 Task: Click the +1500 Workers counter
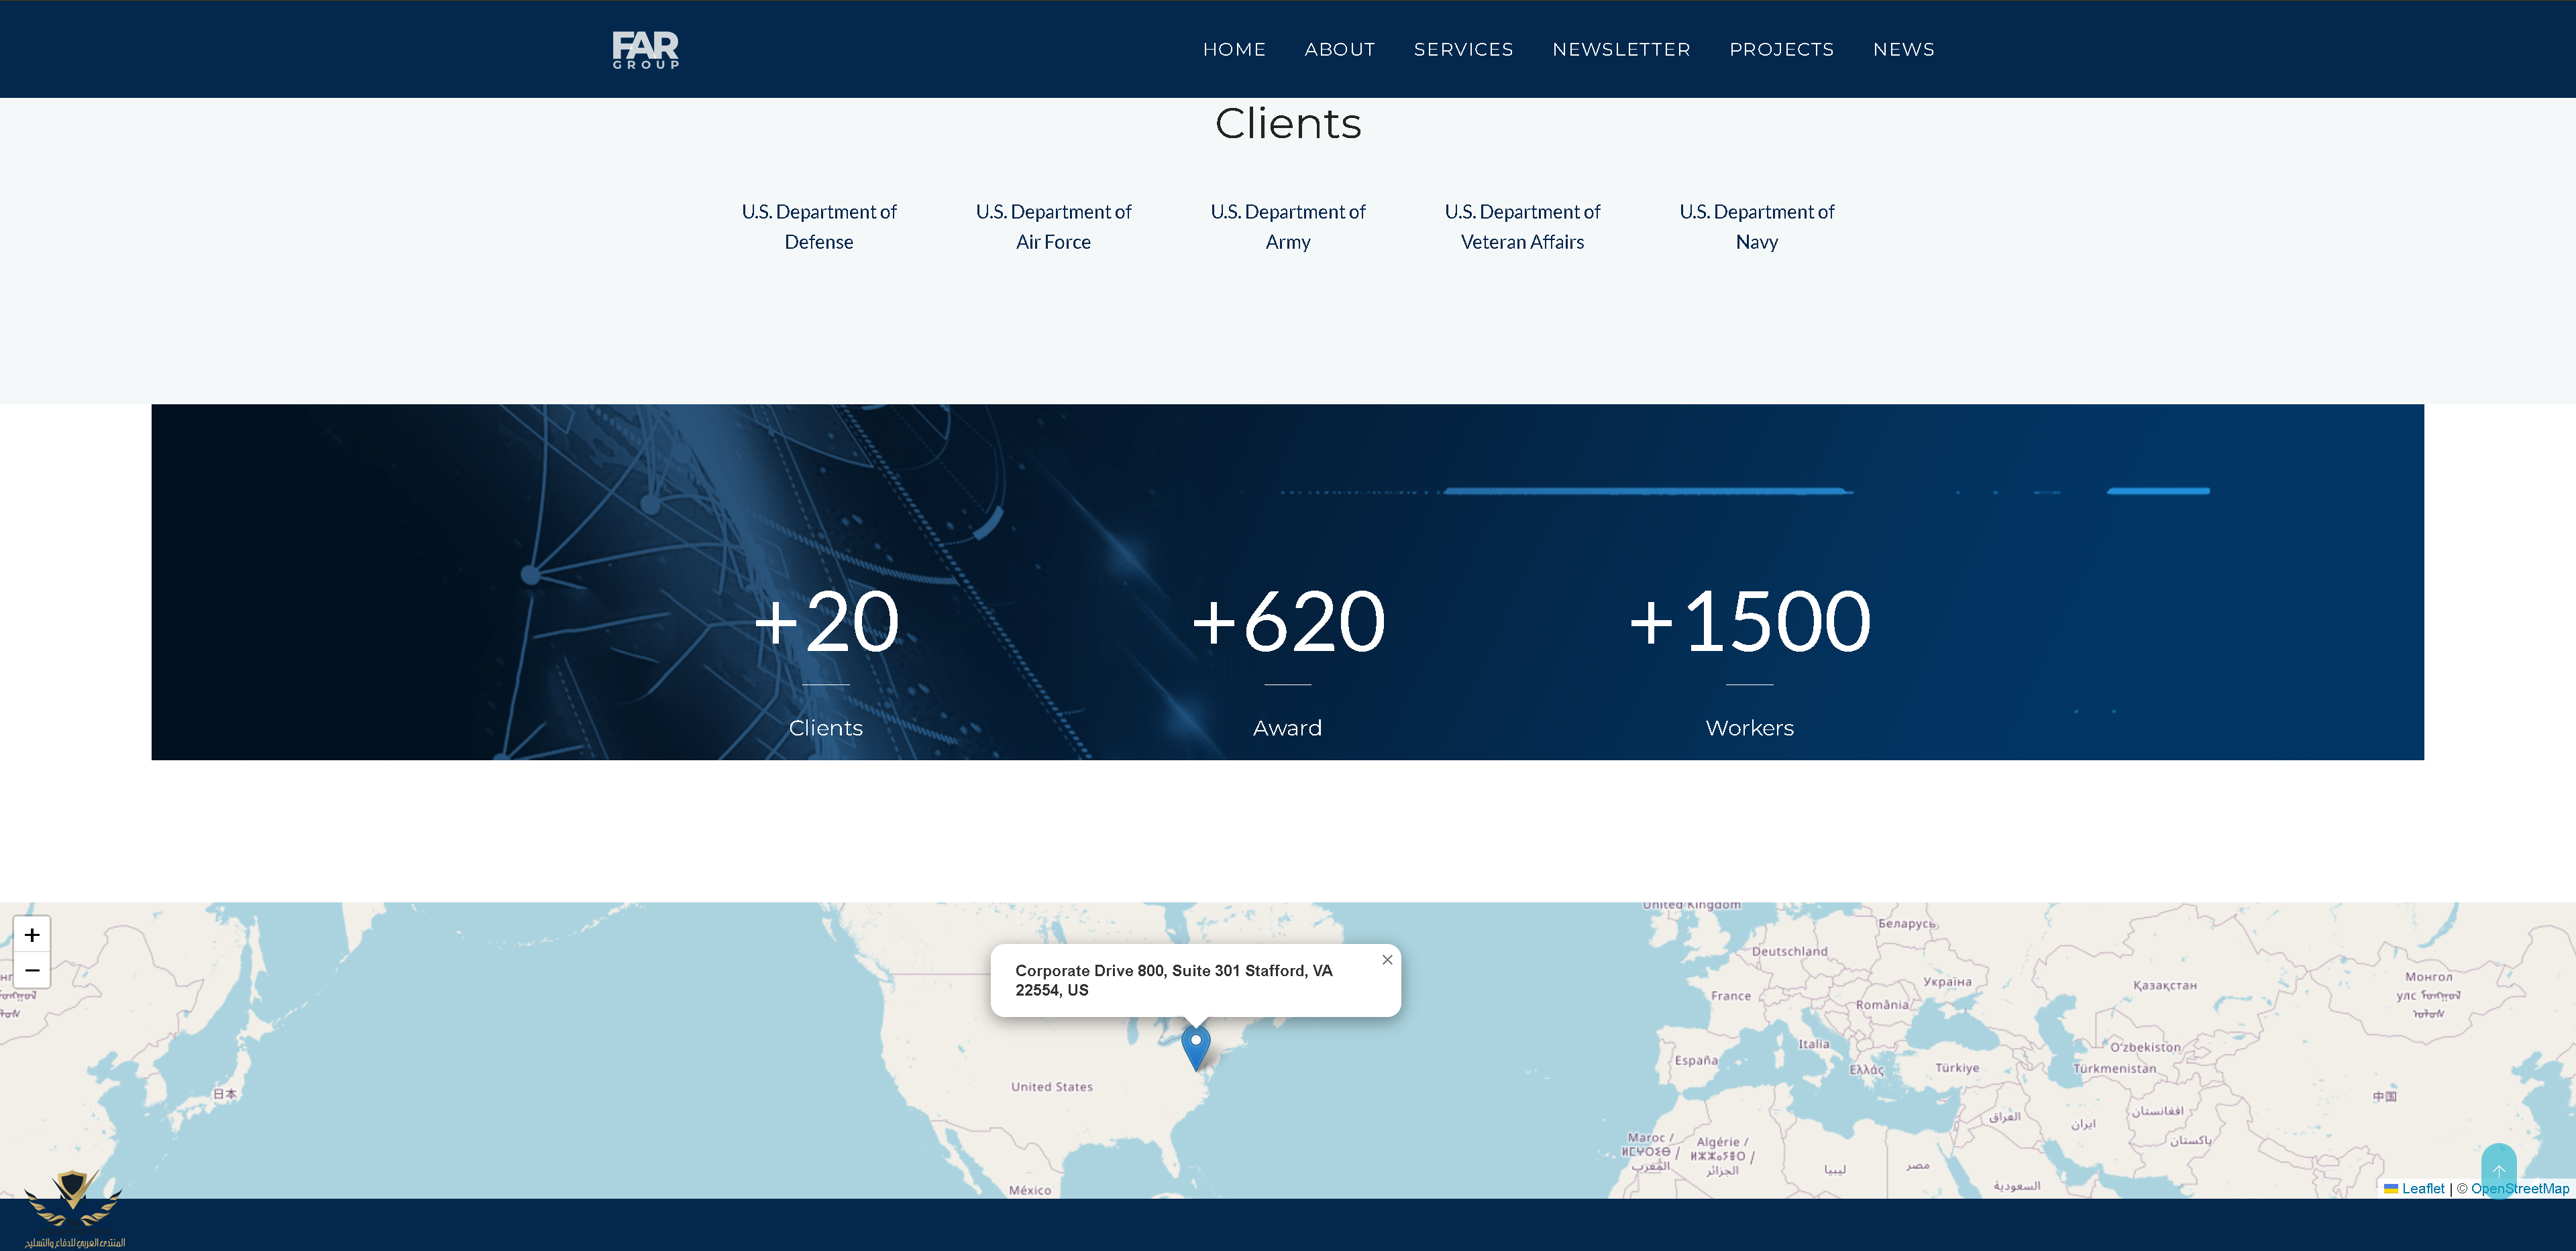click(x=1749, y=621)
